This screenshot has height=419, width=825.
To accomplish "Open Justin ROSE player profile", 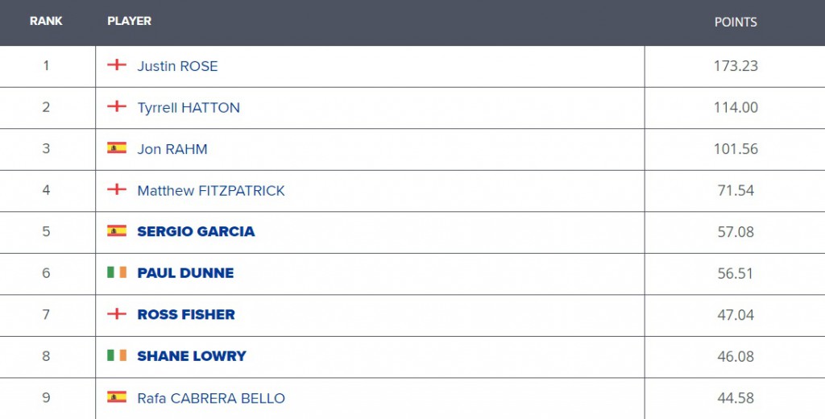I will (x=177, y=66).
